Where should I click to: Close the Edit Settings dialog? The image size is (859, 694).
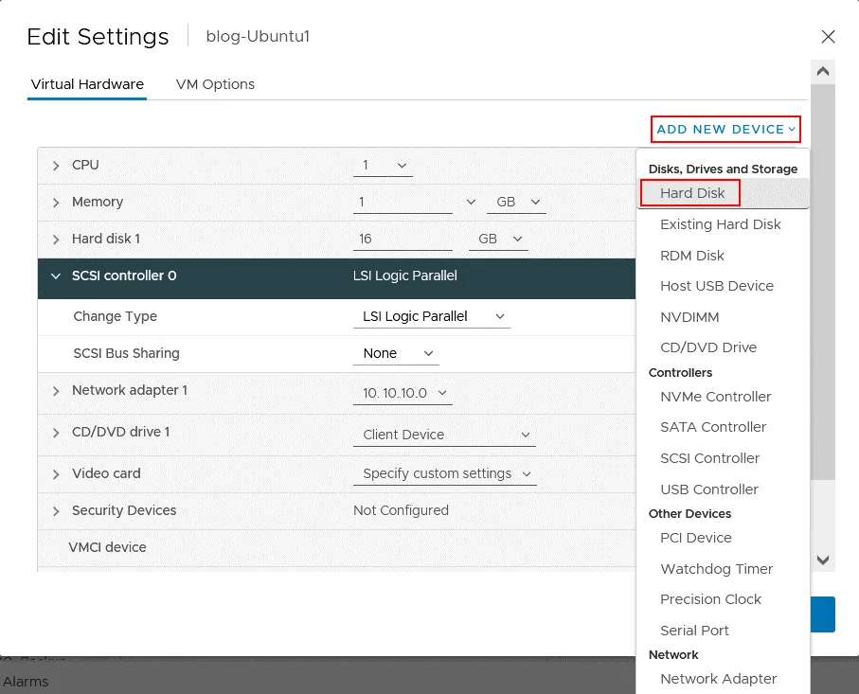tap(828, 37)
